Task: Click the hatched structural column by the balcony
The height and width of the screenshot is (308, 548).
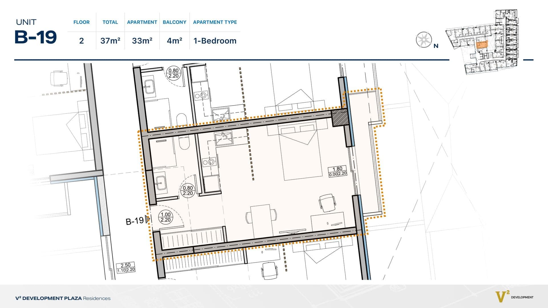Action: click(x=340, y=117)
